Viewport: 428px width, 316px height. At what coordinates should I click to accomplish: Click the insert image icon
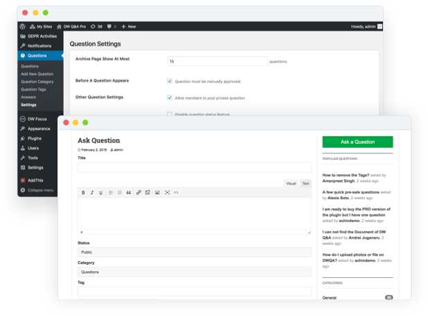click(x=157, y=193)
